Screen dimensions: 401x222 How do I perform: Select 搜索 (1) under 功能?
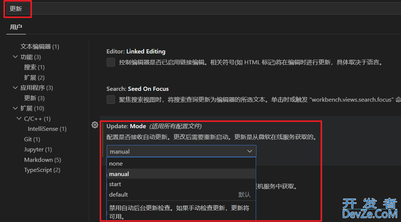(x=34, y=67)
